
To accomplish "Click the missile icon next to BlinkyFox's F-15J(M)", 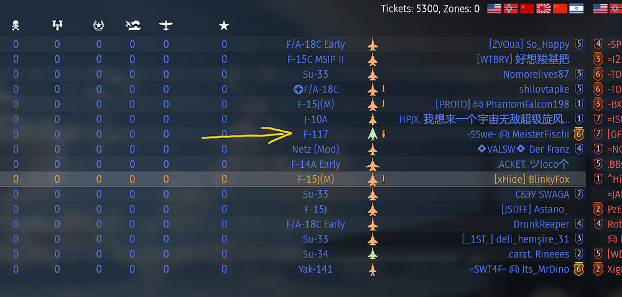I will click(384, 180).
